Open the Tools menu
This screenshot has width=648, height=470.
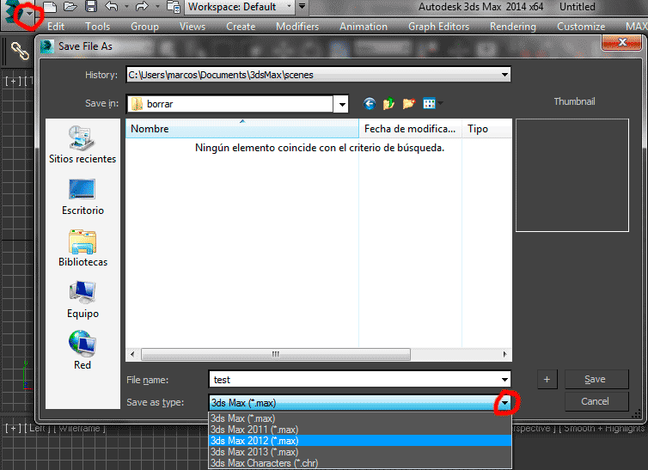pyautogui.click(x=97, y=27)
